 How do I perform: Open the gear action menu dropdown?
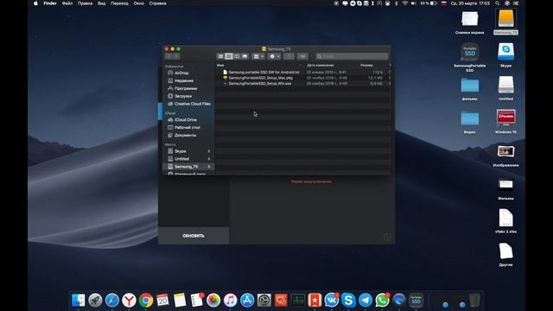[274, 56]
